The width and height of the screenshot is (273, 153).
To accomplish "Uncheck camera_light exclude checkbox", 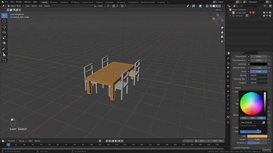I will coord(264,13).
